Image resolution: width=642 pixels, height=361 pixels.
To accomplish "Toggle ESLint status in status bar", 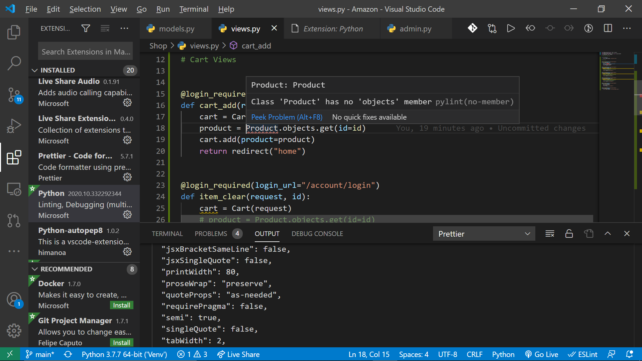I will pos(582,354).
